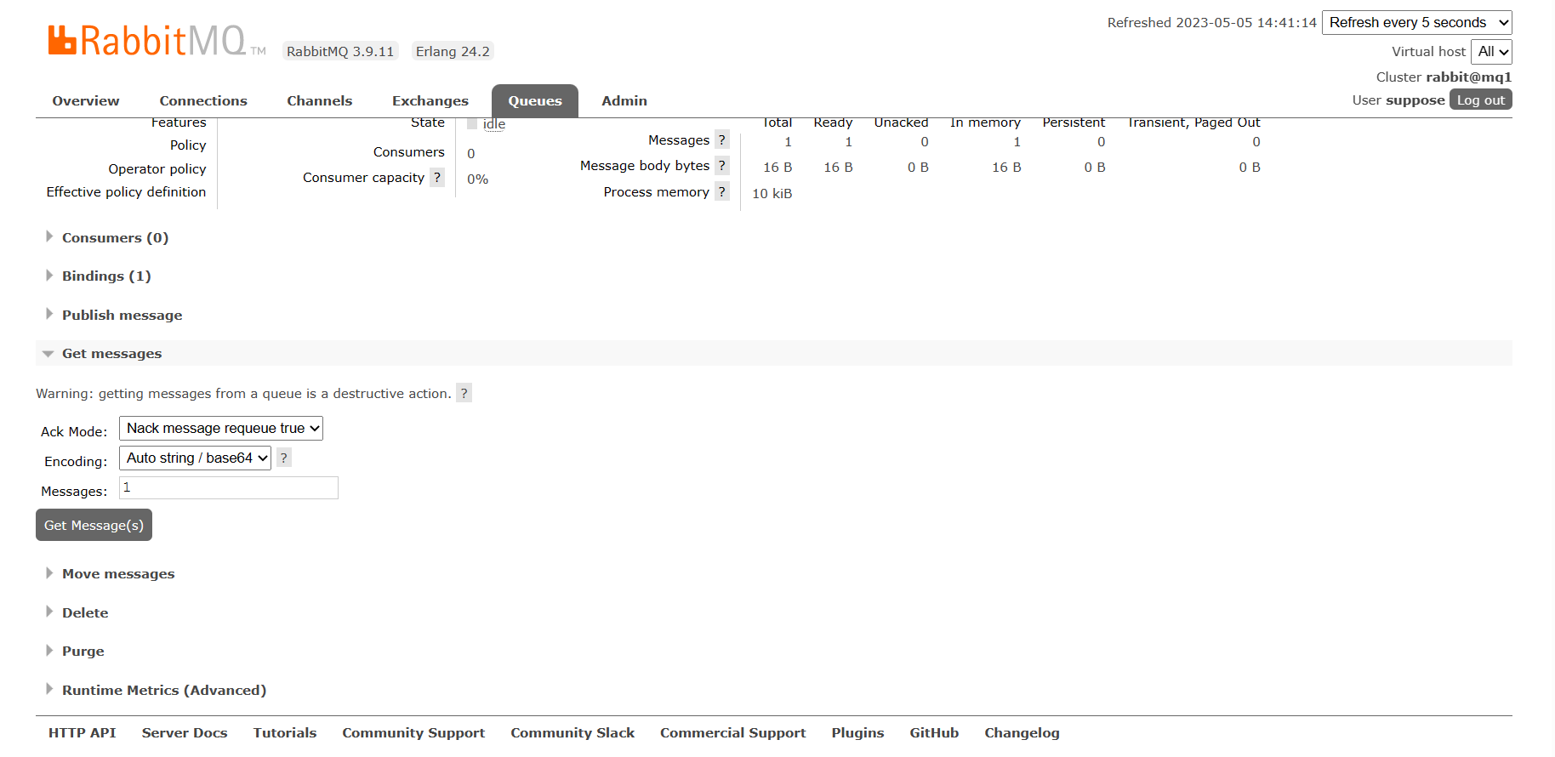Open the Server Docs link

coord(185,732)
